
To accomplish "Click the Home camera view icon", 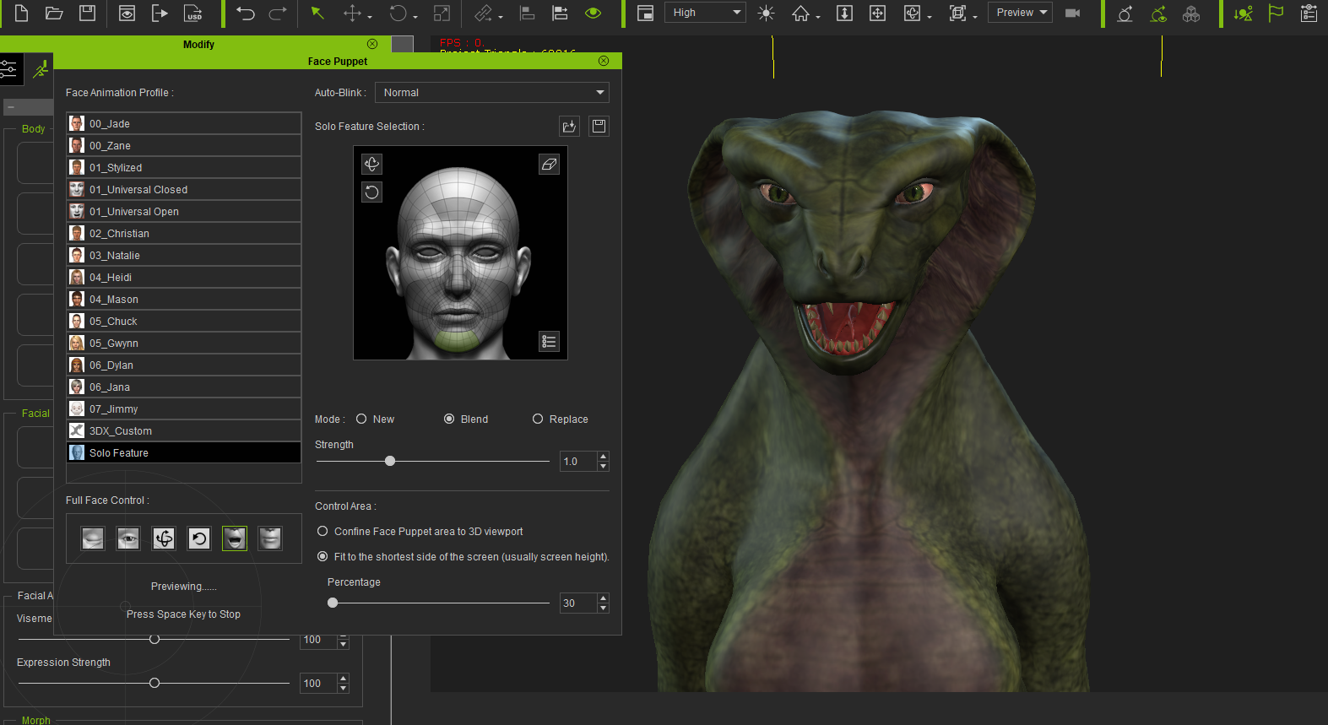I will [x=800, y=13].
